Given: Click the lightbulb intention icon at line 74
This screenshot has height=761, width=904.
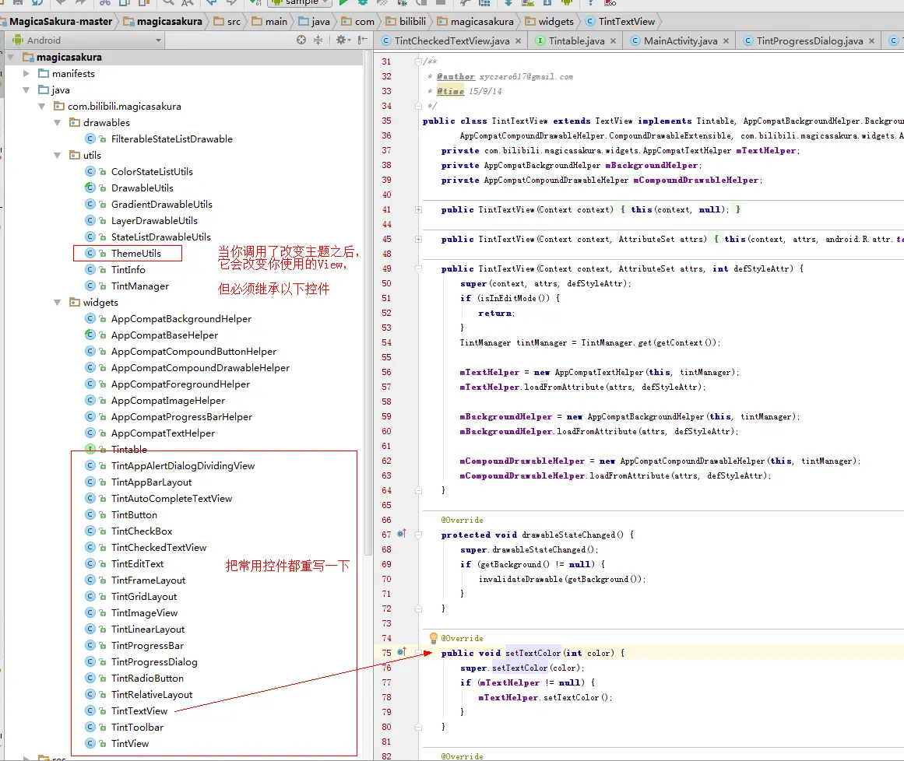Looking at the screenshot, I should [x=434, y=638].
